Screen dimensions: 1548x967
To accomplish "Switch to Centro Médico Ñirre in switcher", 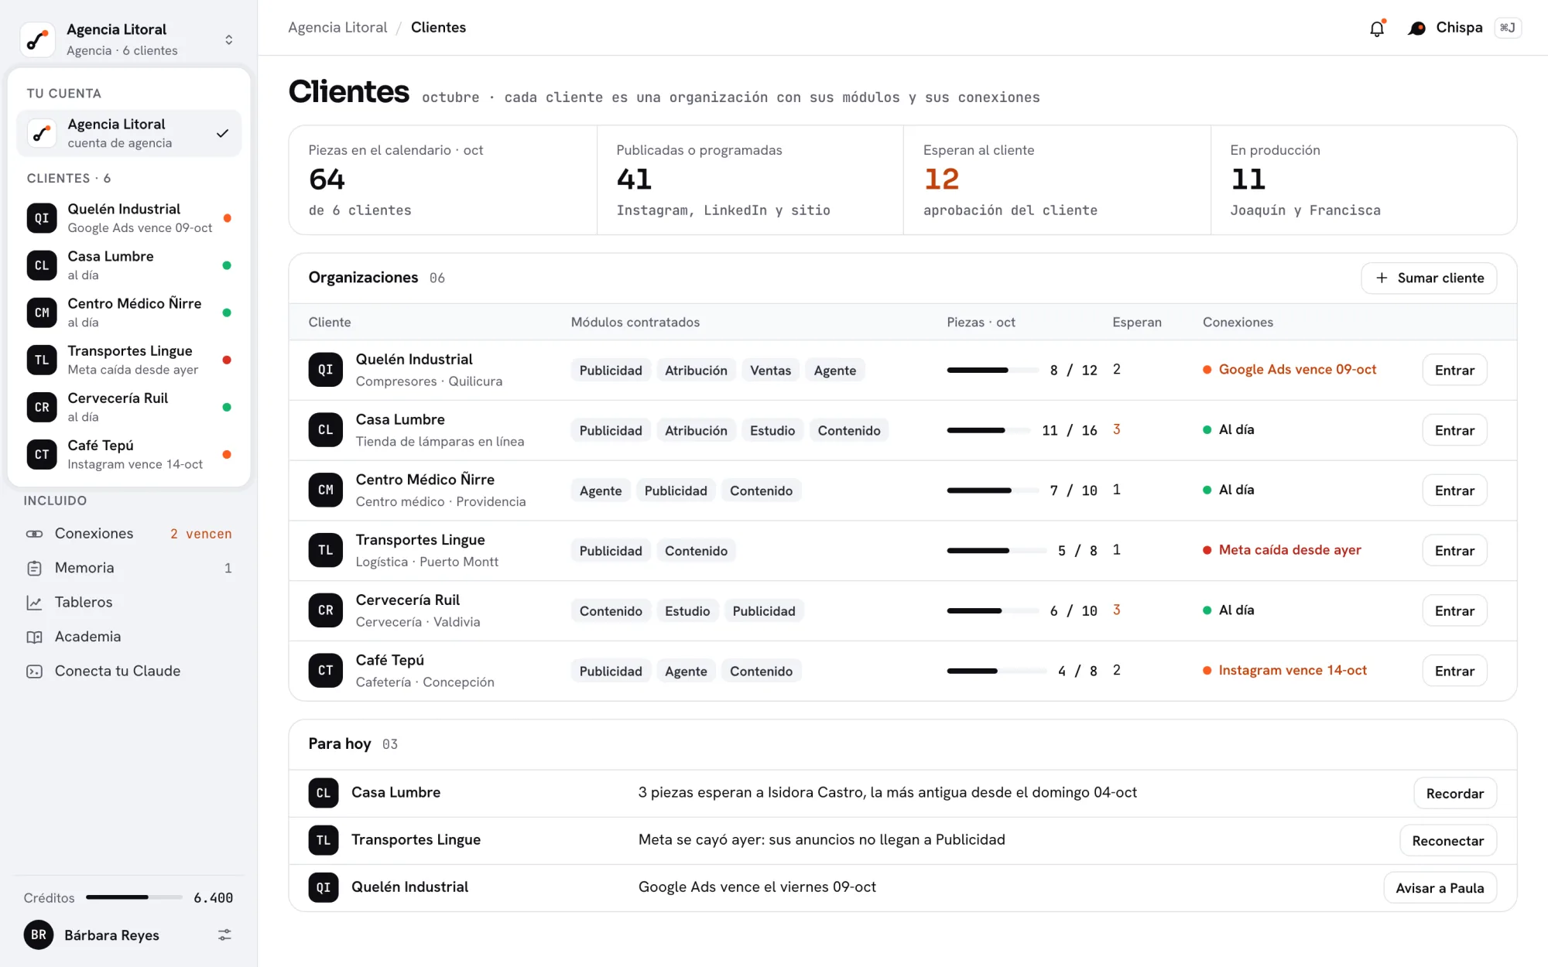I will [x=128, y=313].
